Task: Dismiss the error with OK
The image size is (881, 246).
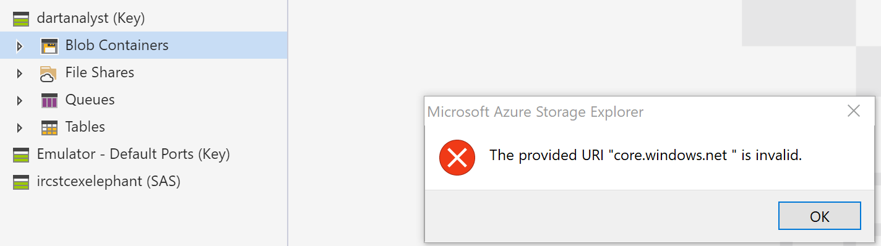Action: pyautogui.click(x=819, y=216)
